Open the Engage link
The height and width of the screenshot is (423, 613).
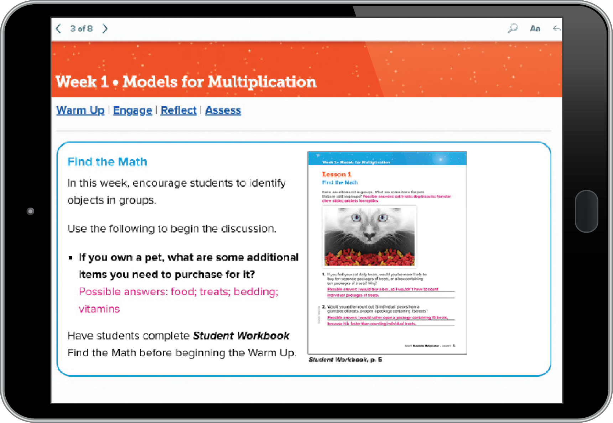click(x=133, y=110)
